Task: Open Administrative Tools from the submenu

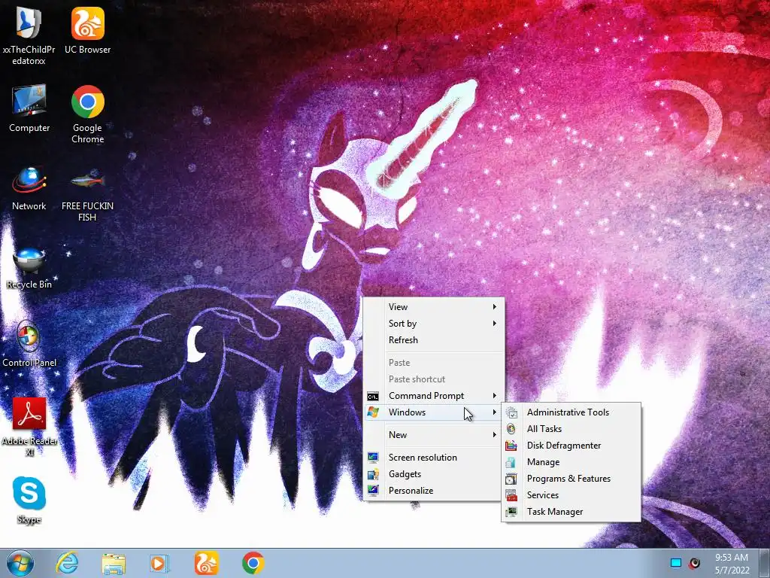Action: pos(571,412)
